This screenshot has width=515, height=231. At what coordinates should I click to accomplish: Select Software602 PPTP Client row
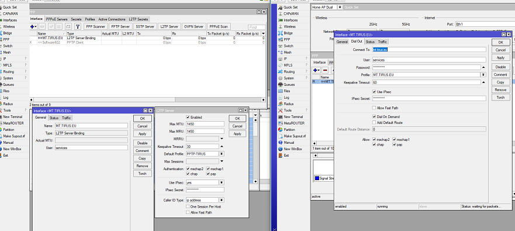[147, 42]
